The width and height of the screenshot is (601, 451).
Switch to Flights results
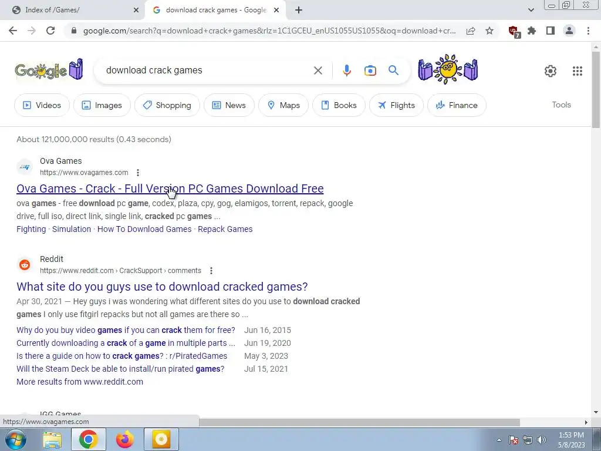(396, 105)
